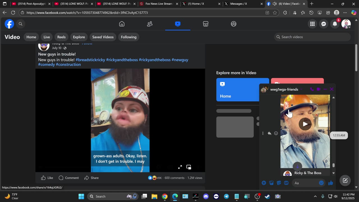Viewport: 359px width, 202px height.
Task: Show hidden system tray icons
Action: pos(315,196)
